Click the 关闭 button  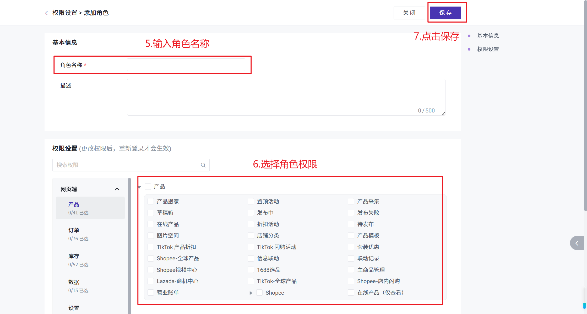click(409, 13)
